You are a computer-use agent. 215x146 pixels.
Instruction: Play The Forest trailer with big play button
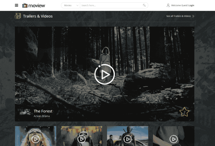point(105,74)
